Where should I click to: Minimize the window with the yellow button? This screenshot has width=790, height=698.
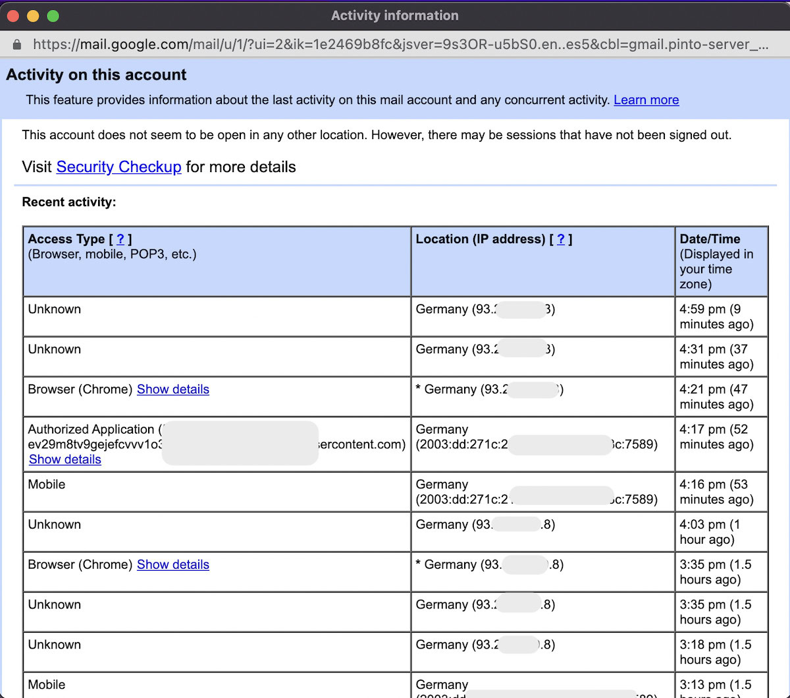33,16
